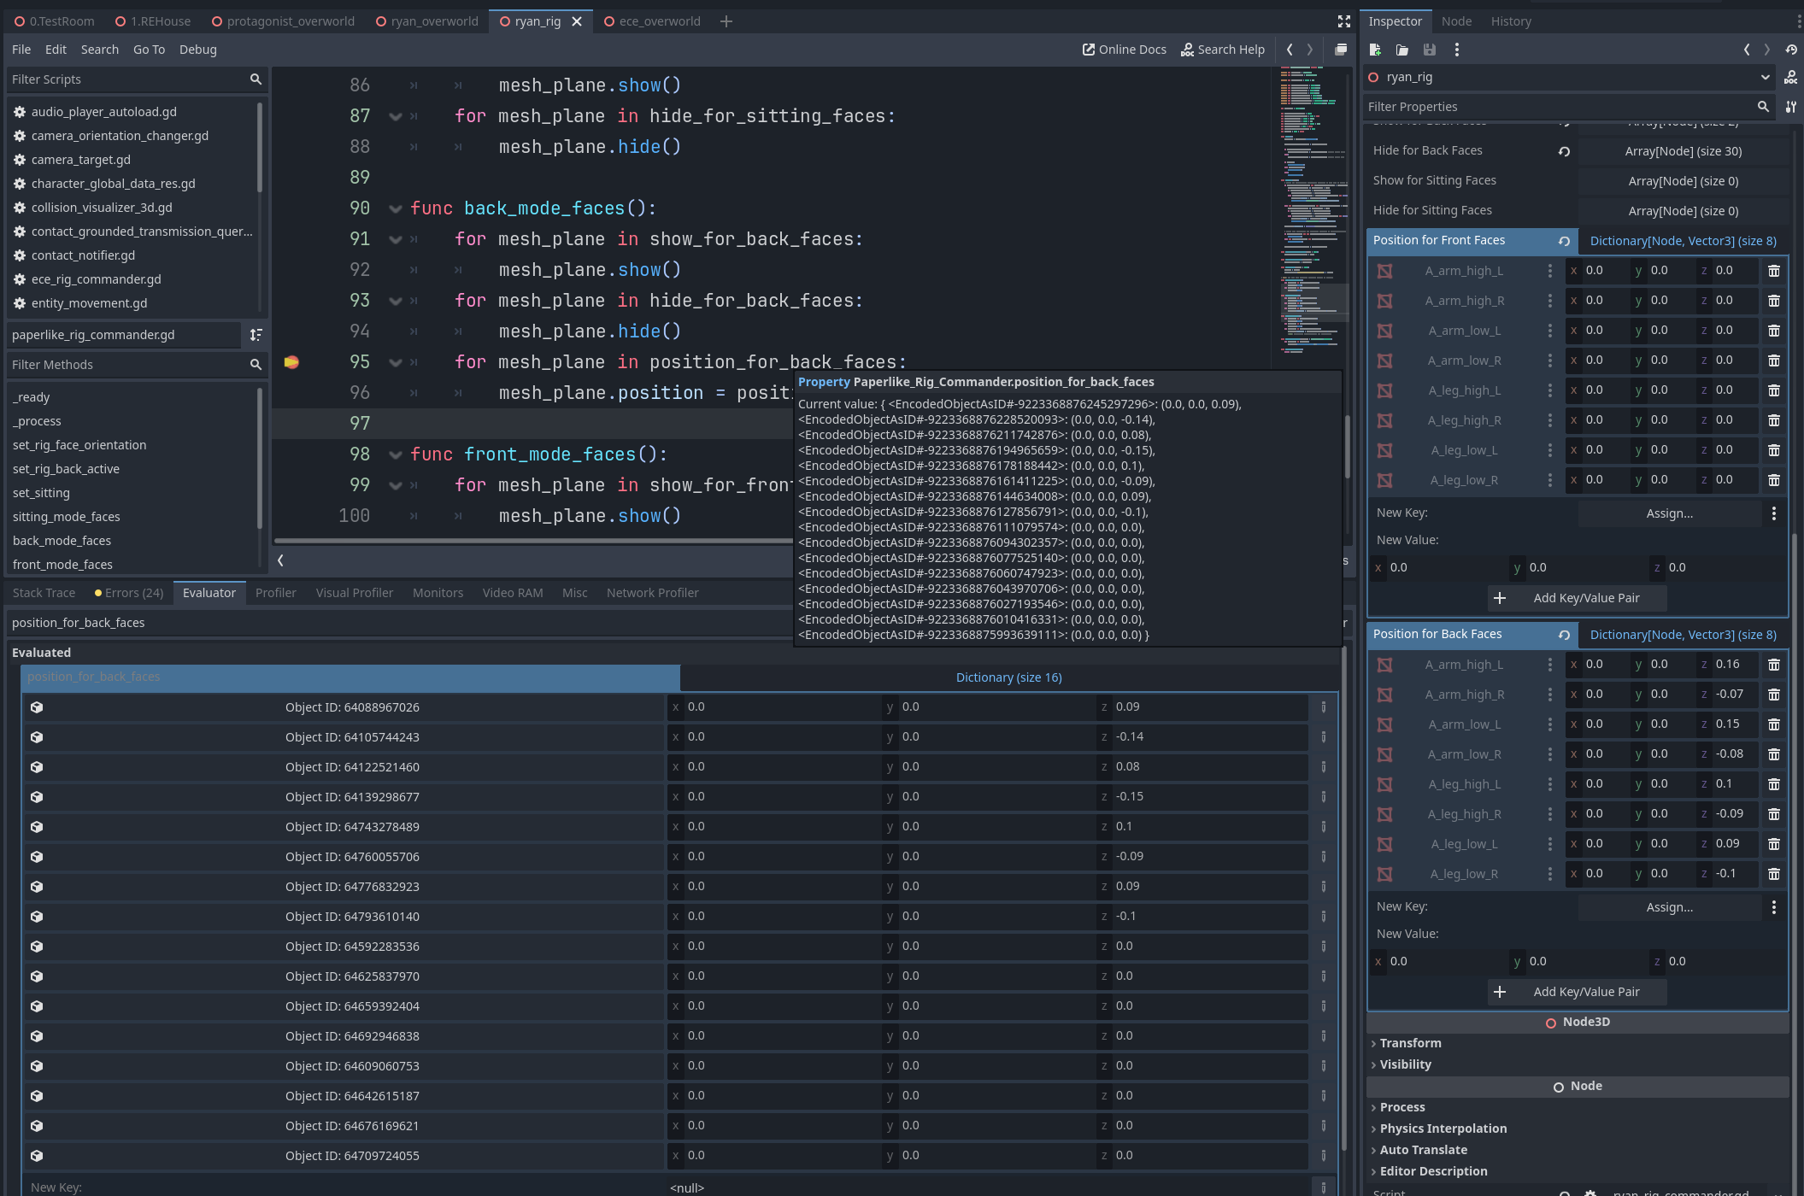1804x1196 pixels.
Task: Click the Search Help icon in the script editor
Action: [1188, 49]
